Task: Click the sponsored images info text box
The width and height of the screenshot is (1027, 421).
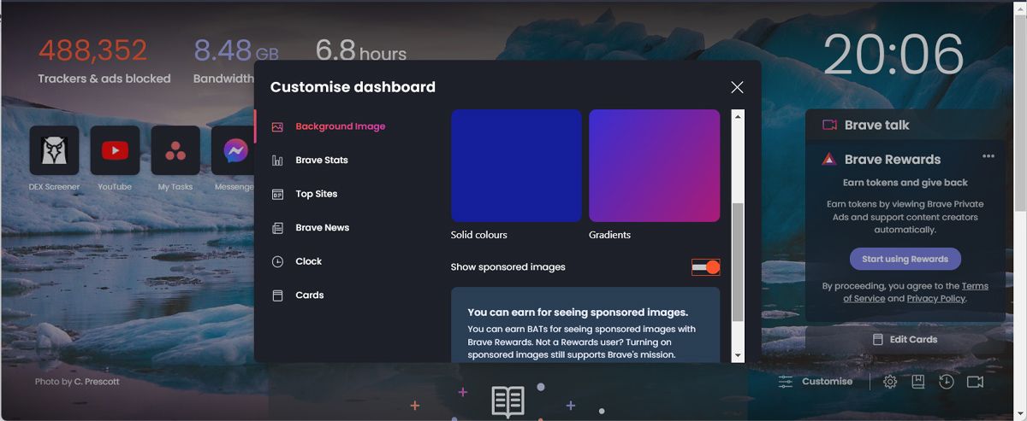Action: tap(585, 325)
